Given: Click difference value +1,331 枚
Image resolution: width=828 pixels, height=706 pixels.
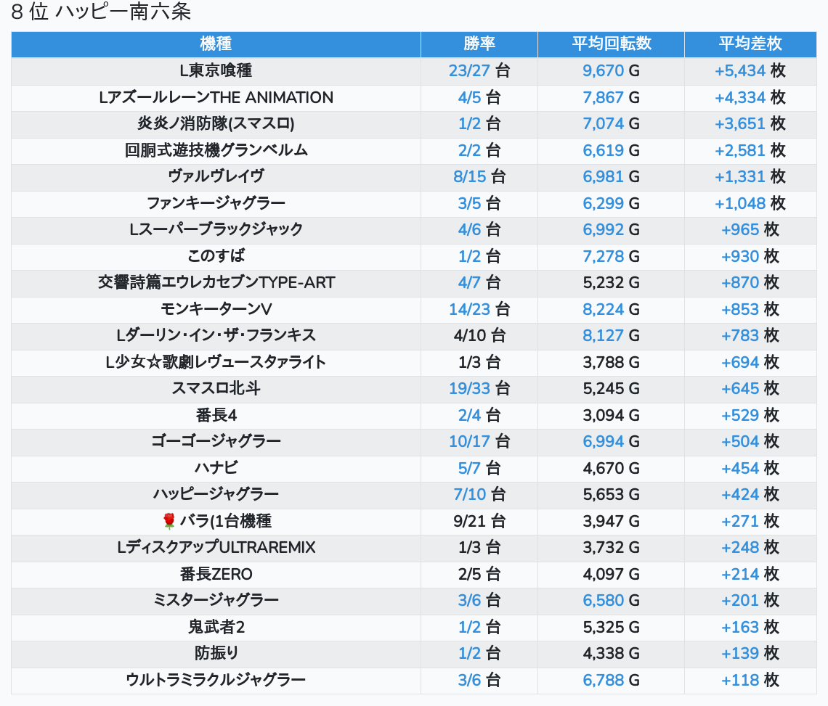Looking at the screenshot, I should pos(750,177).
